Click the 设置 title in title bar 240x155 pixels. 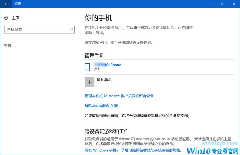pyautogui.click(x=18, y=4)
